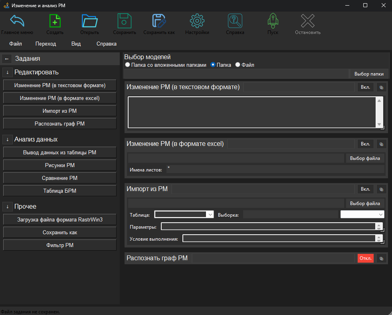Collapse the Анализ данных section arrow
The height and width of the screenshot is (315, 392).
coord(8,140)
